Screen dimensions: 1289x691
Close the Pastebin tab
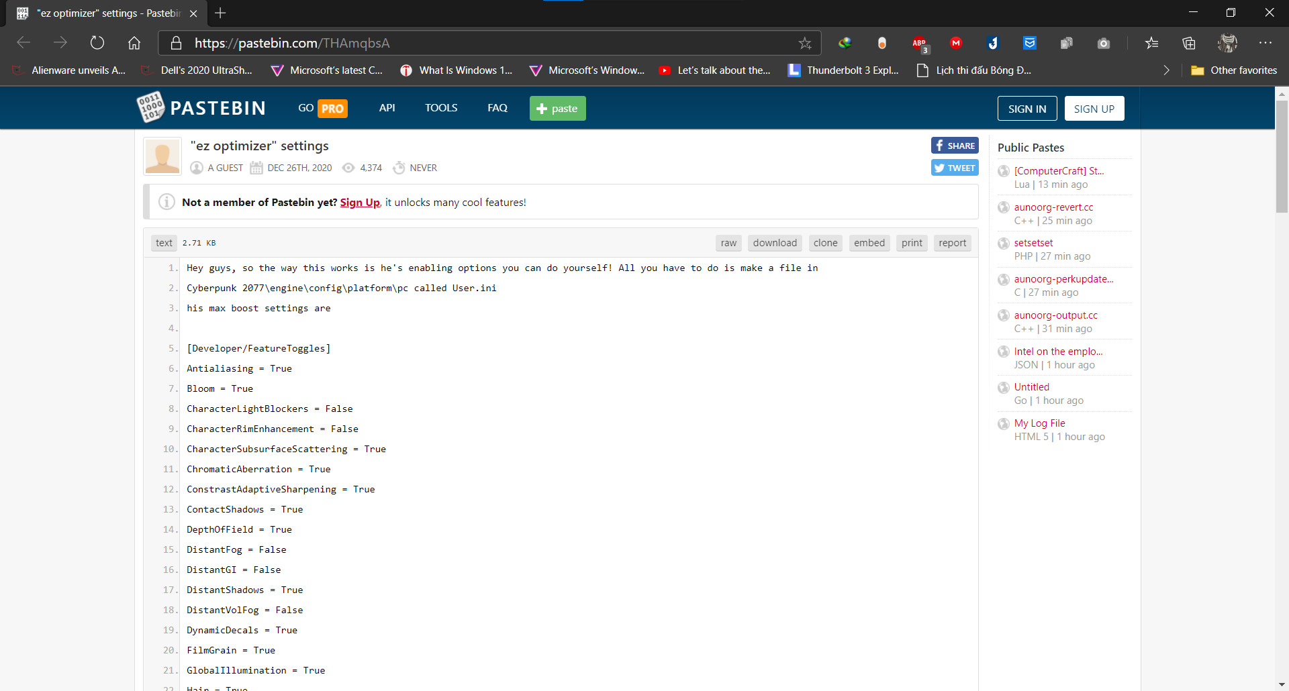[x=193, y=13]
